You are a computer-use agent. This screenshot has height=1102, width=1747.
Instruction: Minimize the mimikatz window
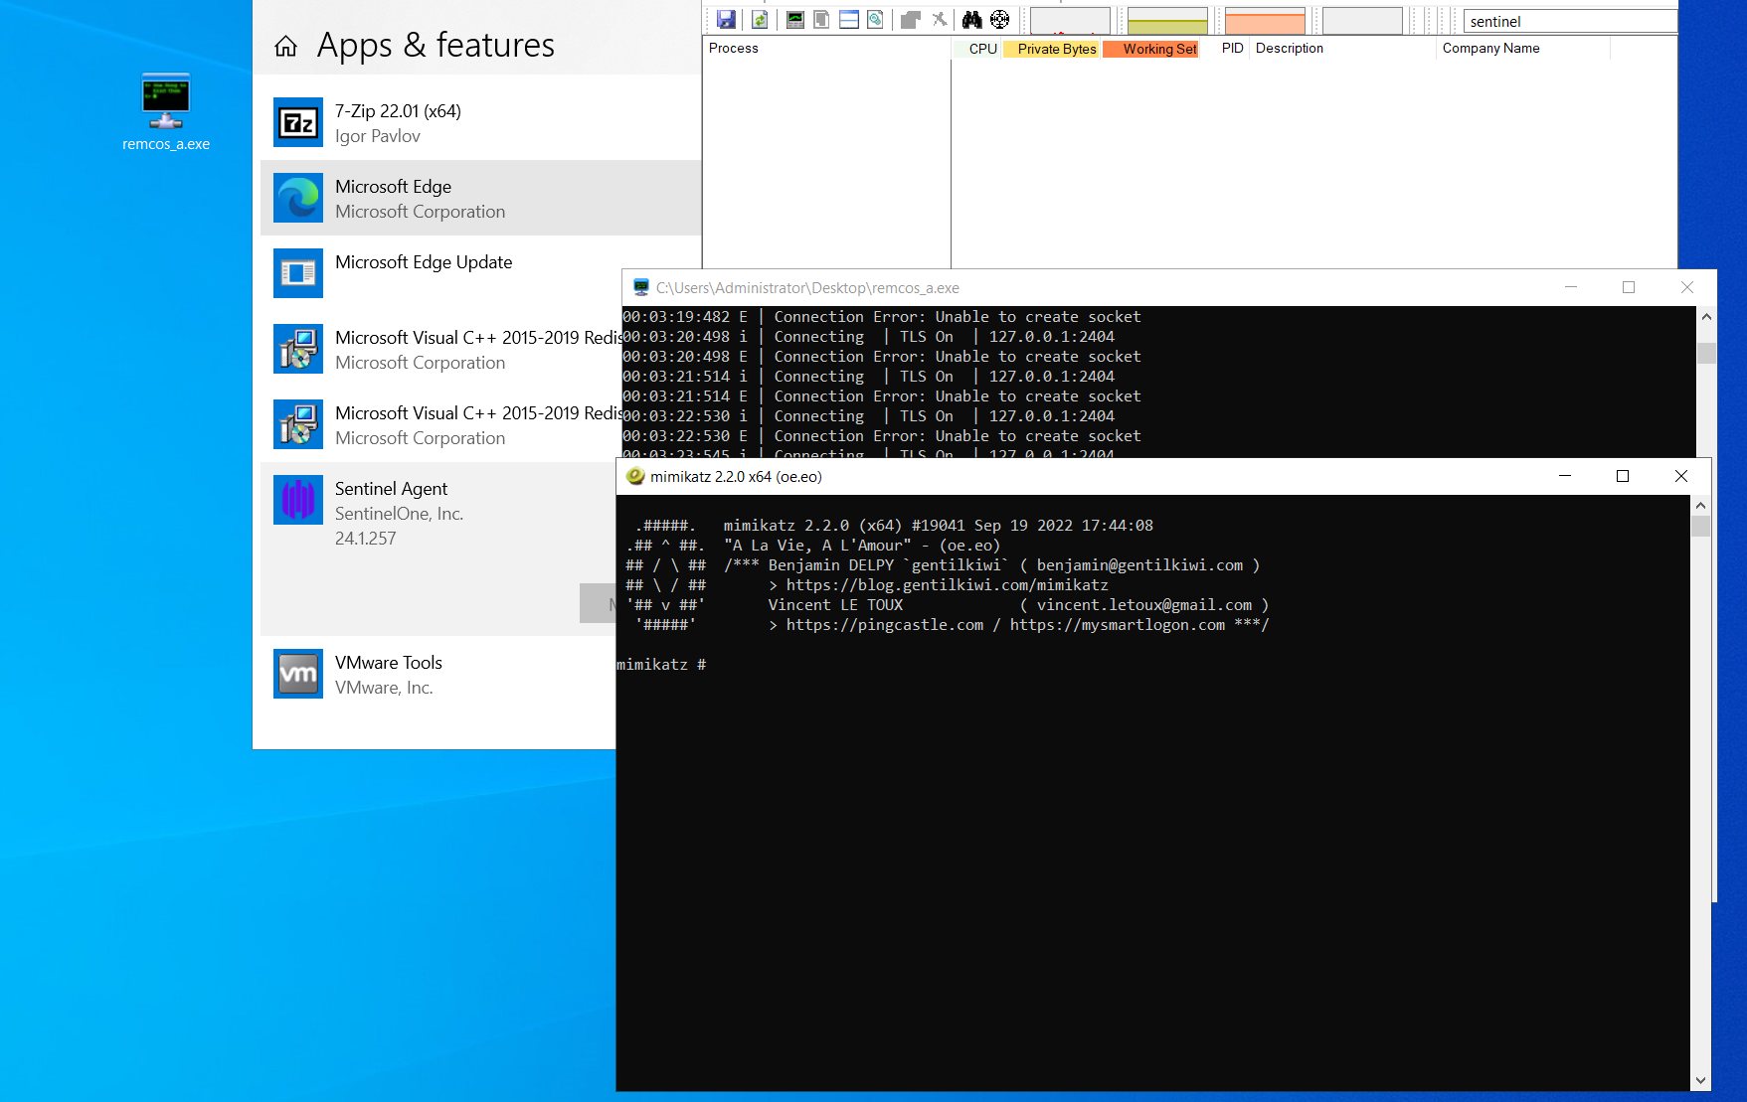1565,476
